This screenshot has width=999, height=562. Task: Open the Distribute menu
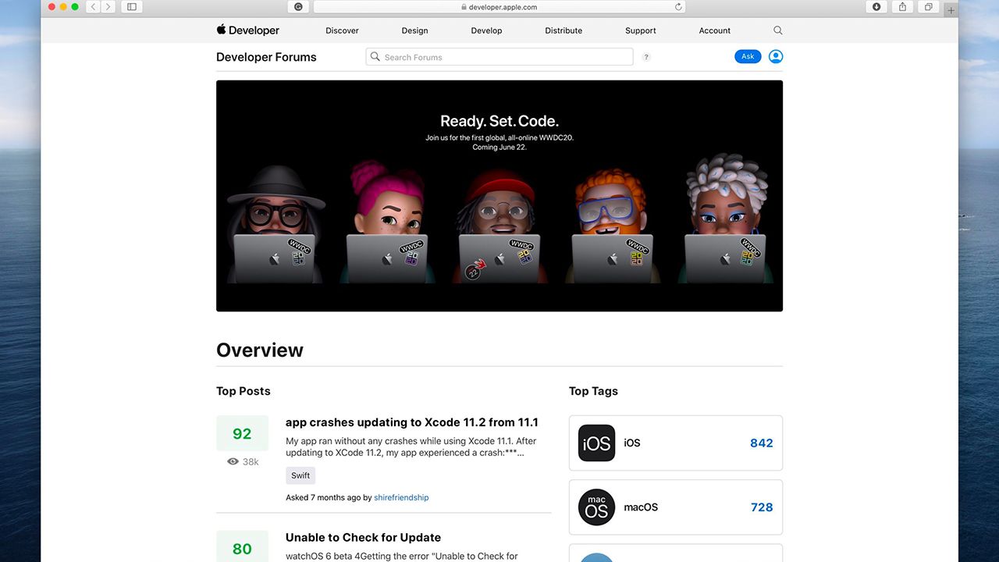click(563, 30)
